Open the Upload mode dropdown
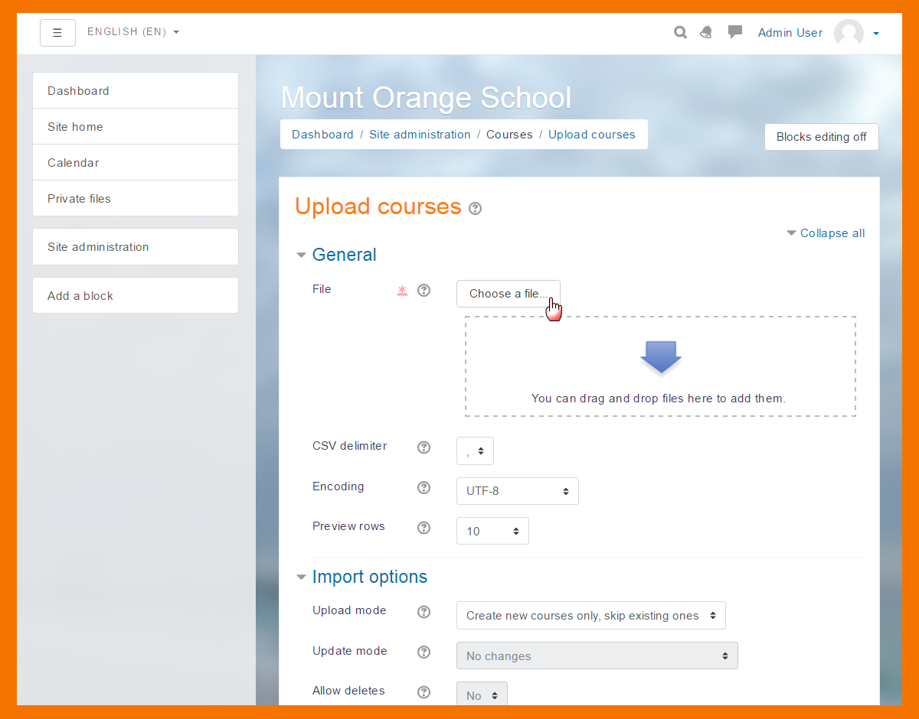Screen dimensions: 919x719 point(590,616)
